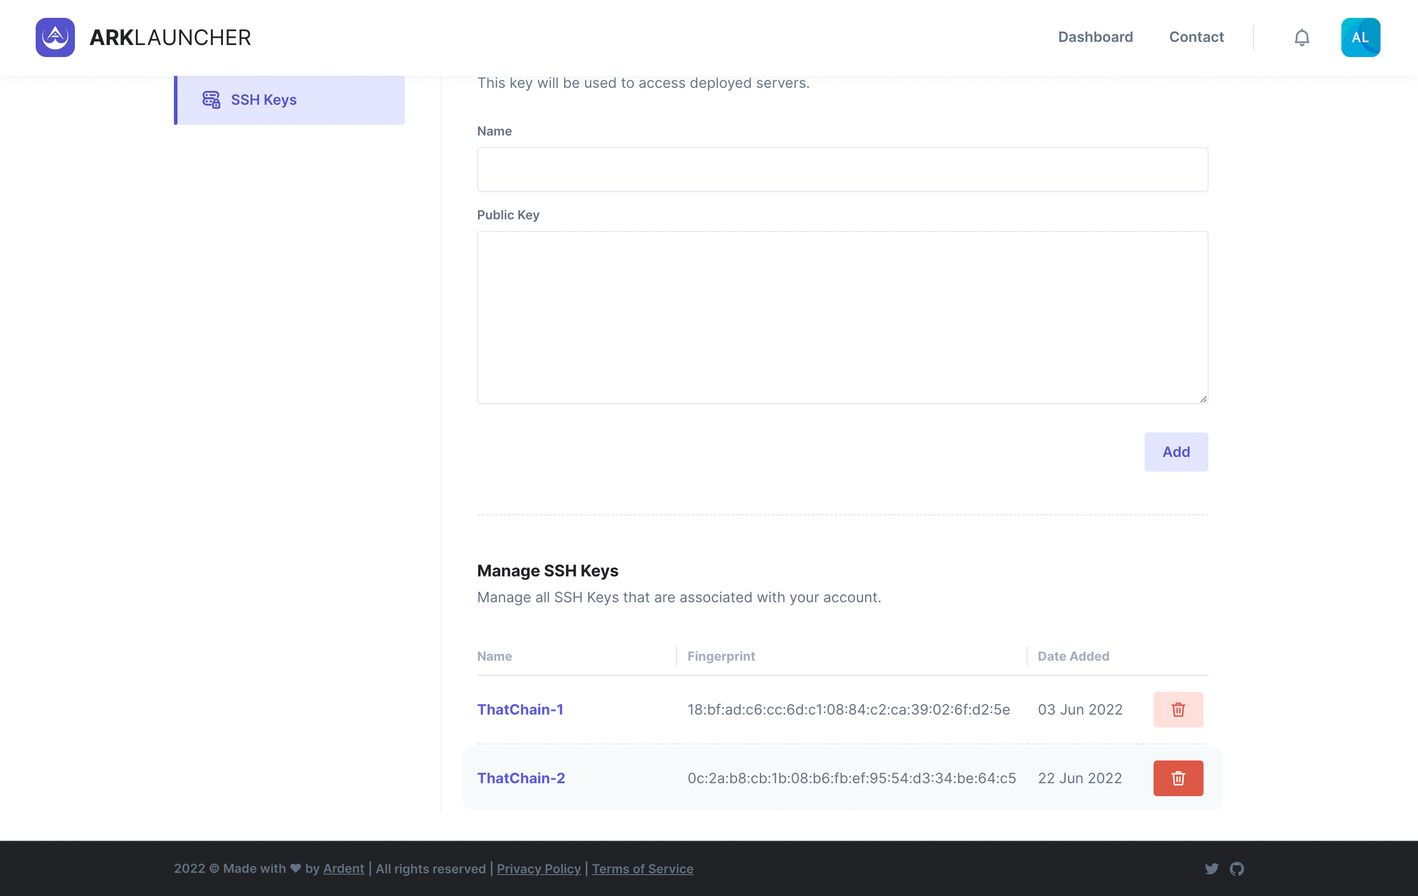Open the notifications bell

click(1302, 37)
